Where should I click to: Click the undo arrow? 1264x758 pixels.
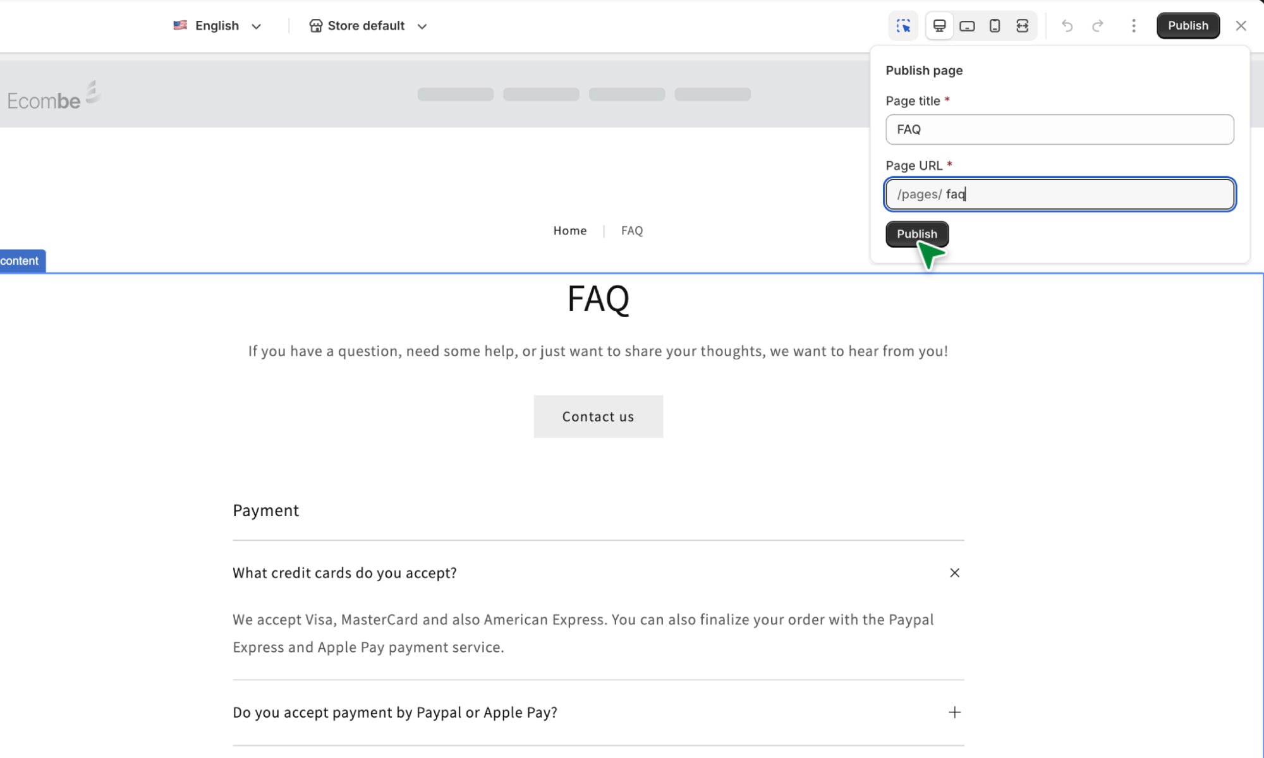coord(1067,26)
